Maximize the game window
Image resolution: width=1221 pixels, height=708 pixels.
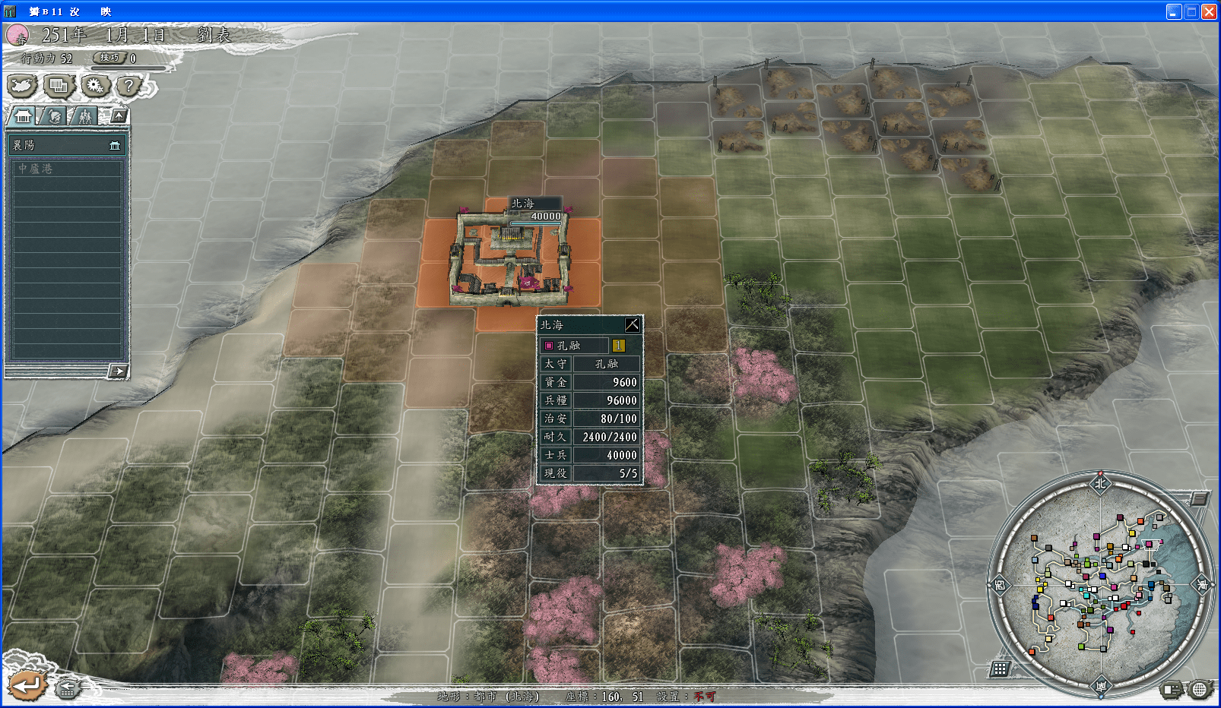point(1191,11)
